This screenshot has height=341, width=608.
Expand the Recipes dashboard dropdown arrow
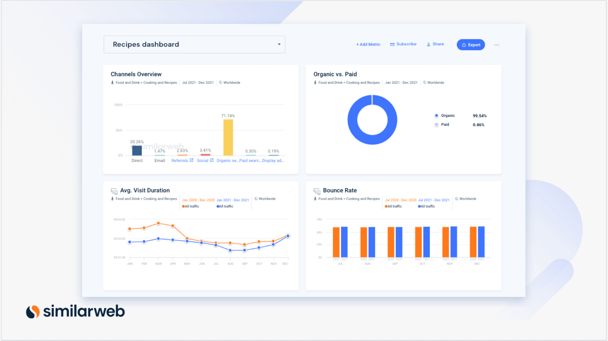coord(279,44)
